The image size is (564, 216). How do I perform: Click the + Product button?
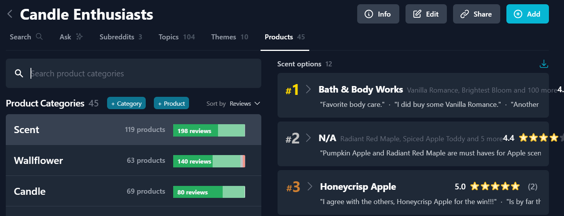click(x=171, y=103)
